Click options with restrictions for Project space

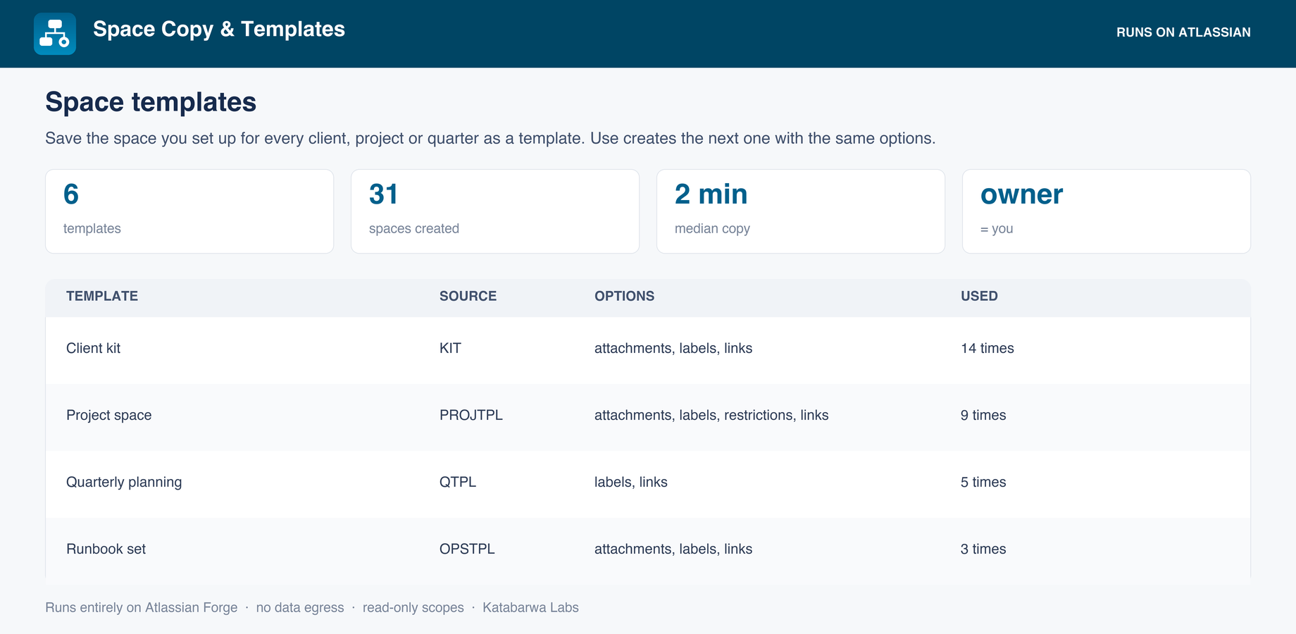point(711,415)
